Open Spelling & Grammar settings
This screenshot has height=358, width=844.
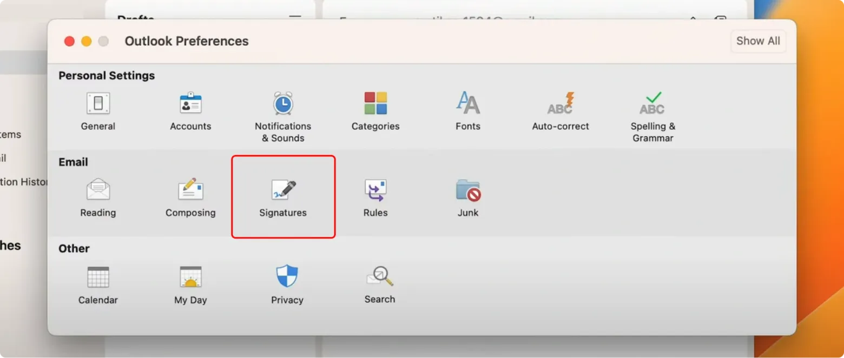[x=653, y=117]
